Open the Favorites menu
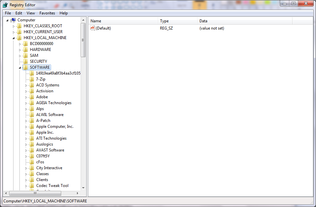Image resolution: width=316 pixels, height=207 pixels. 47,13
